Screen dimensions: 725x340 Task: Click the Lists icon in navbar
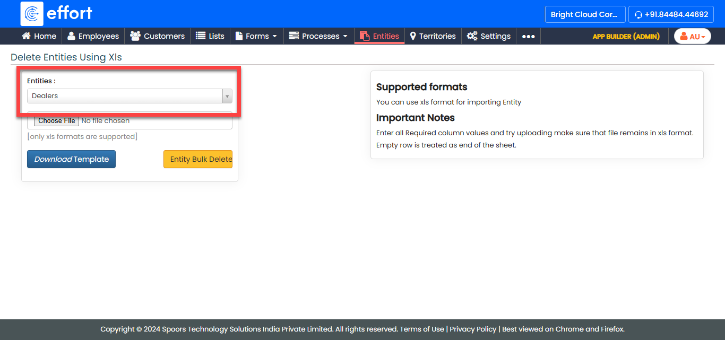click(x=201, y=36)
